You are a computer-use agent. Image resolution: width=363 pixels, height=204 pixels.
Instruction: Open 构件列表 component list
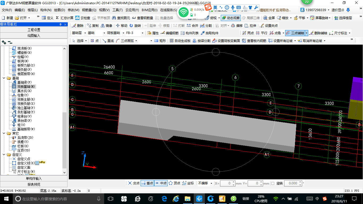(x=189, y=33)
